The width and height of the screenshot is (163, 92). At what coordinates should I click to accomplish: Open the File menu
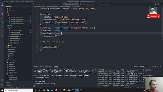pos(4,1)
